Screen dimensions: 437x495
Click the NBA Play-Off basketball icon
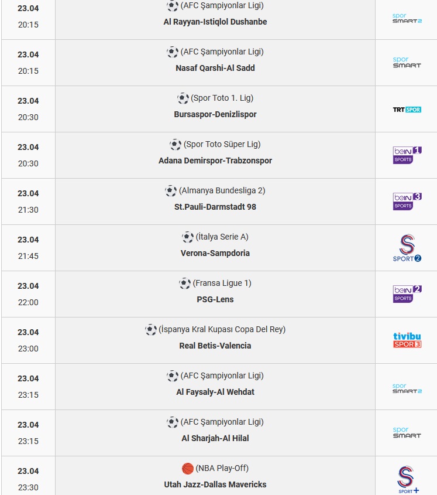click(x=188, y=469)
